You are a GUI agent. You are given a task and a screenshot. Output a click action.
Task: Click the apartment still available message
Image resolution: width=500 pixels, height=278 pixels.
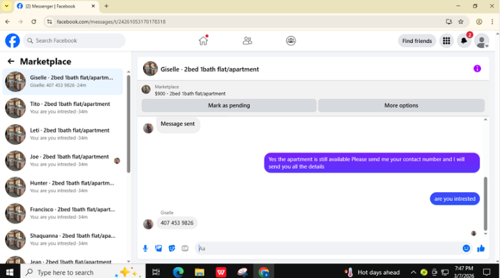click(372, 163)
